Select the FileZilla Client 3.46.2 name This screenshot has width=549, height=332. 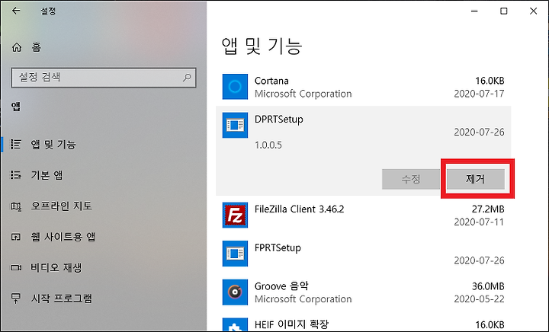(x=300, y=209)
